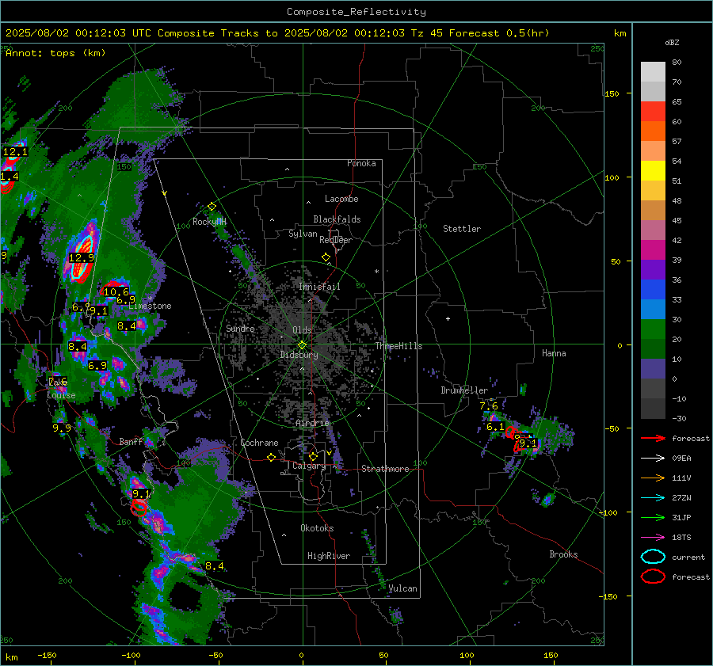
Task: Pick the magenta 18TS track arrow
Action: tap(653, 537)
